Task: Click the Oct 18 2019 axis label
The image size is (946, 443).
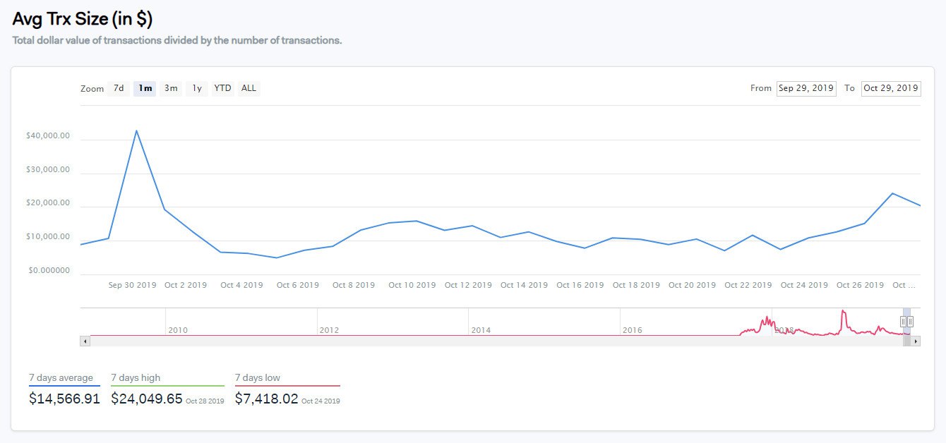Action: pyautogui.click(x=636, y=285)
